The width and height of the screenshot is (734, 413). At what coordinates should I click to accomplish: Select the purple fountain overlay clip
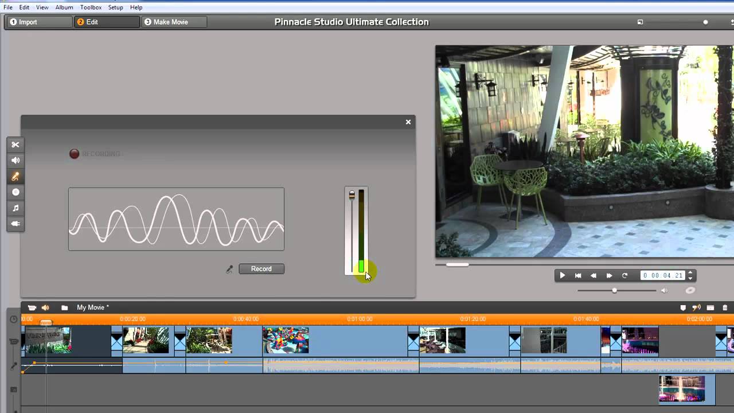tap(686, 389)
